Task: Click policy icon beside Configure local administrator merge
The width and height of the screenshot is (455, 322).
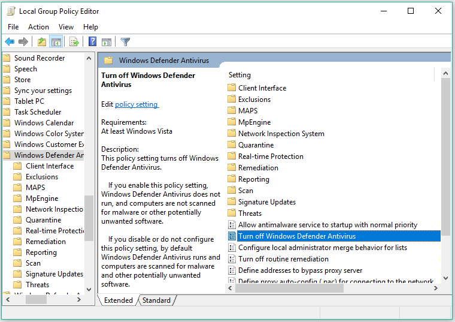Action: point(232,247)
